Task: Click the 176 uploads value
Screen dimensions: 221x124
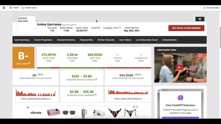Action: tap(52, 31)
